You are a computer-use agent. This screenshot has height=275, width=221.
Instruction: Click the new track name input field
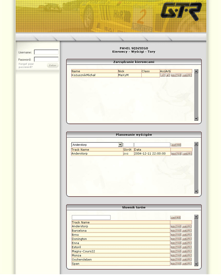point(91,217)
